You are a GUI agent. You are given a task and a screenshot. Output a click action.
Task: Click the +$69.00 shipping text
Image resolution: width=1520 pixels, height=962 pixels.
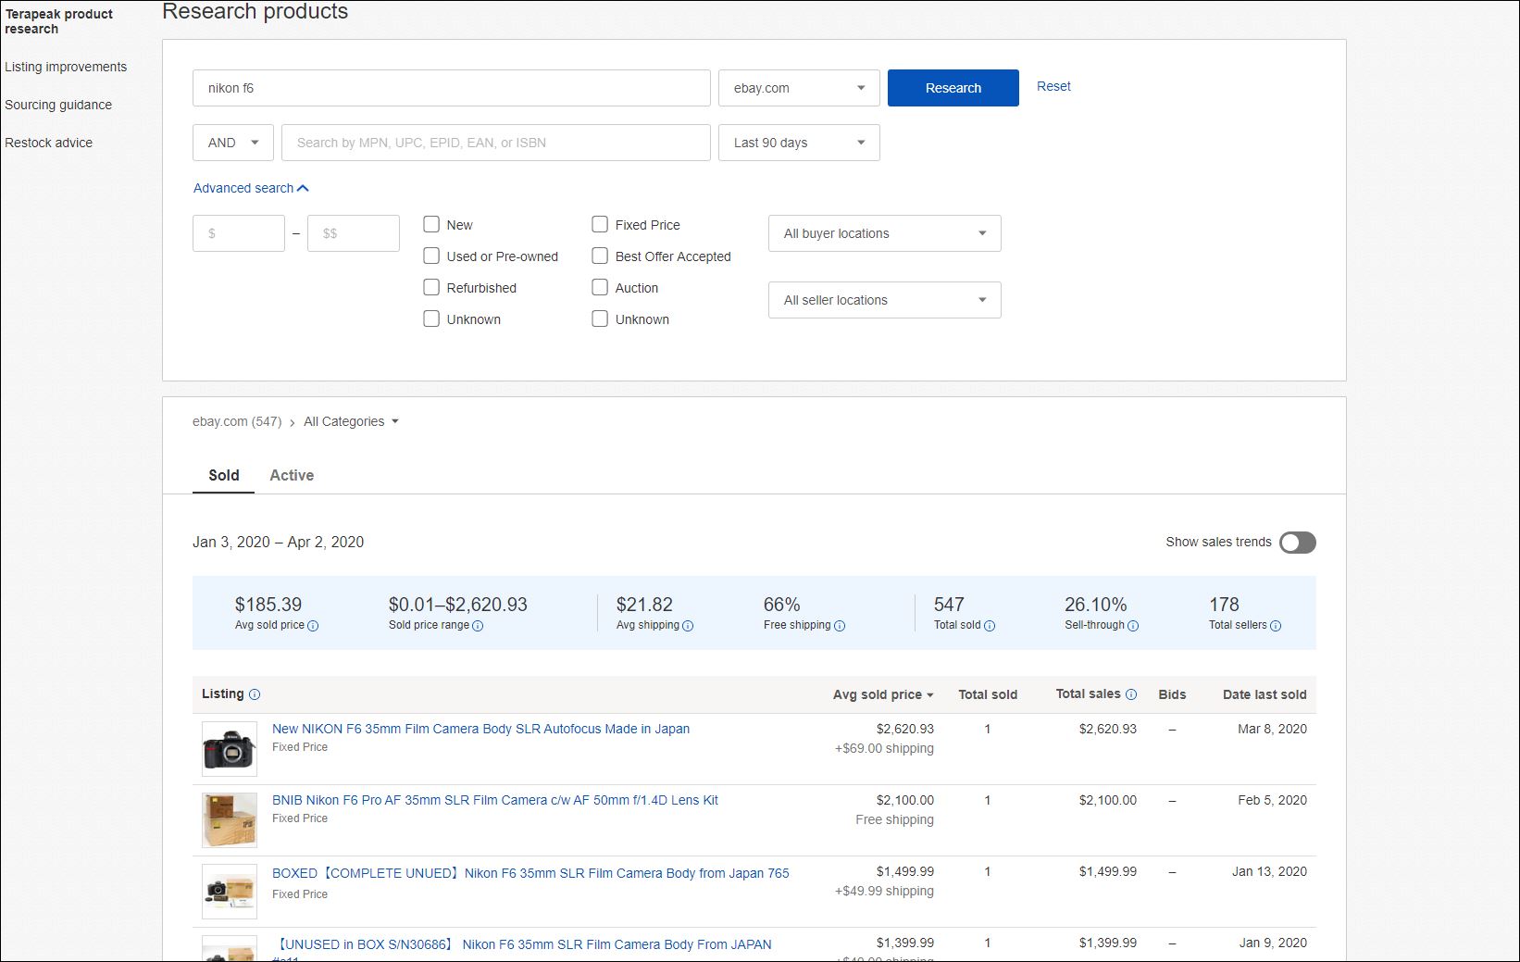tap(884, 748)
